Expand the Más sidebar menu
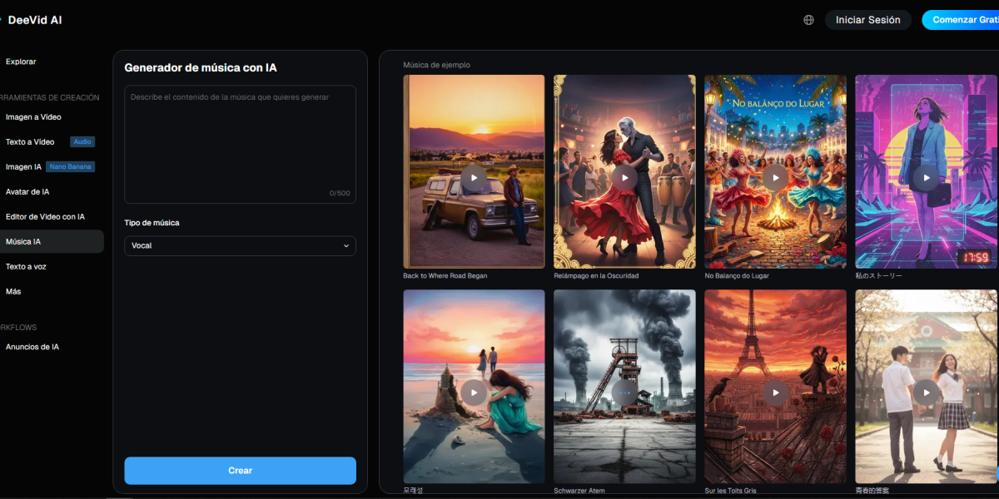999x499 pixels. pyautogui.click(x=13, y=292)
